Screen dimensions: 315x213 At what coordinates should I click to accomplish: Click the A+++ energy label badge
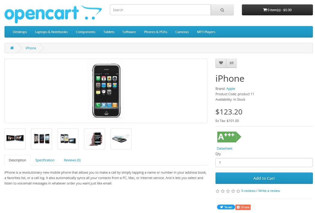pyautogui.click(x=229, y=137)
